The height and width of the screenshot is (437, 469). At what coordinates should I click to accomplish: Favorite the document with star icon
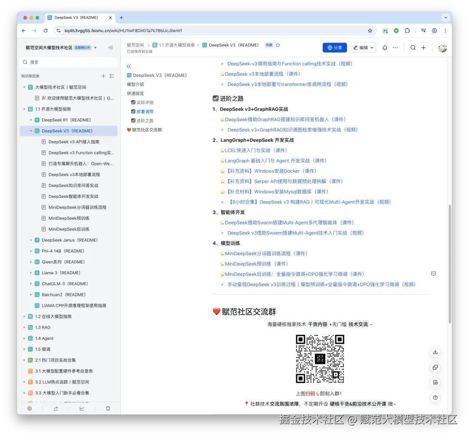(x=278, y=45)
